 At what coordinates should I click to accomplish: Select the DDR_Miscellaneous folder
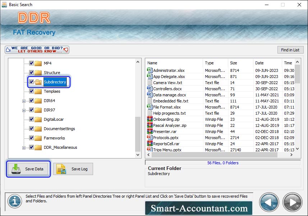point(60,147)
